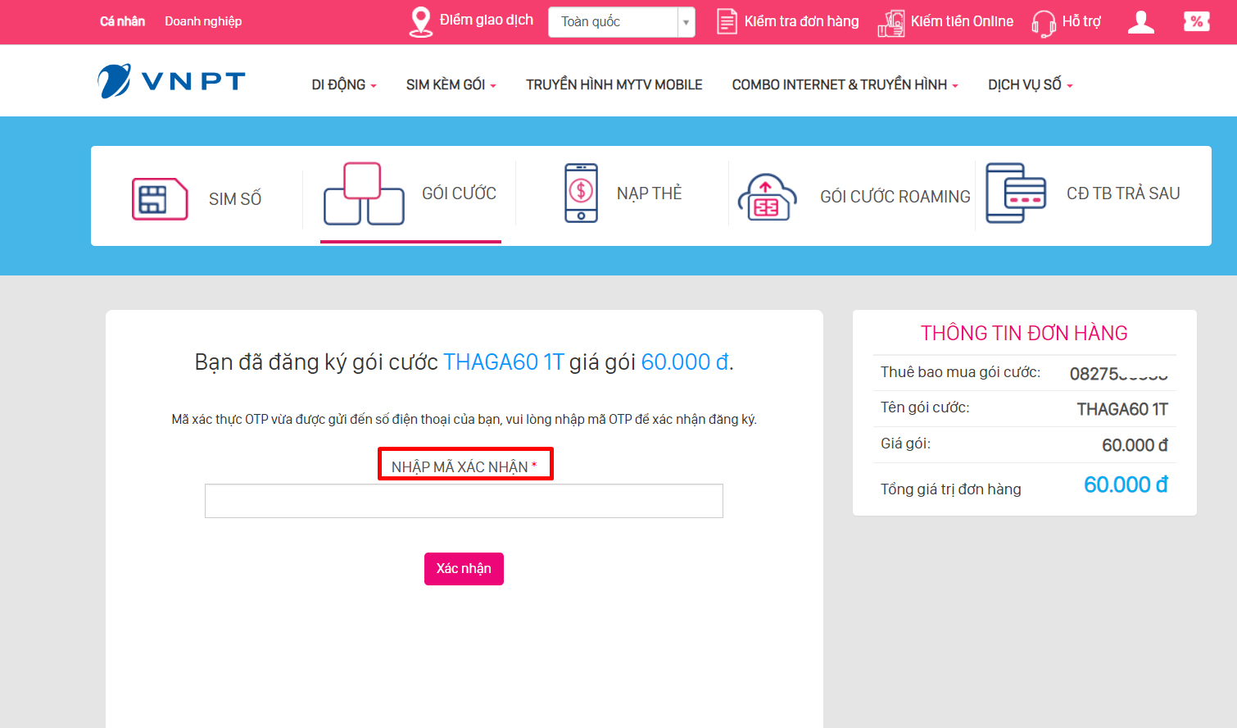Image resolution: width=1237 pixels, height=728 pixels.
Task: Click the Tổng giá trị đơn hàng label
Action: tap(950, 489)
